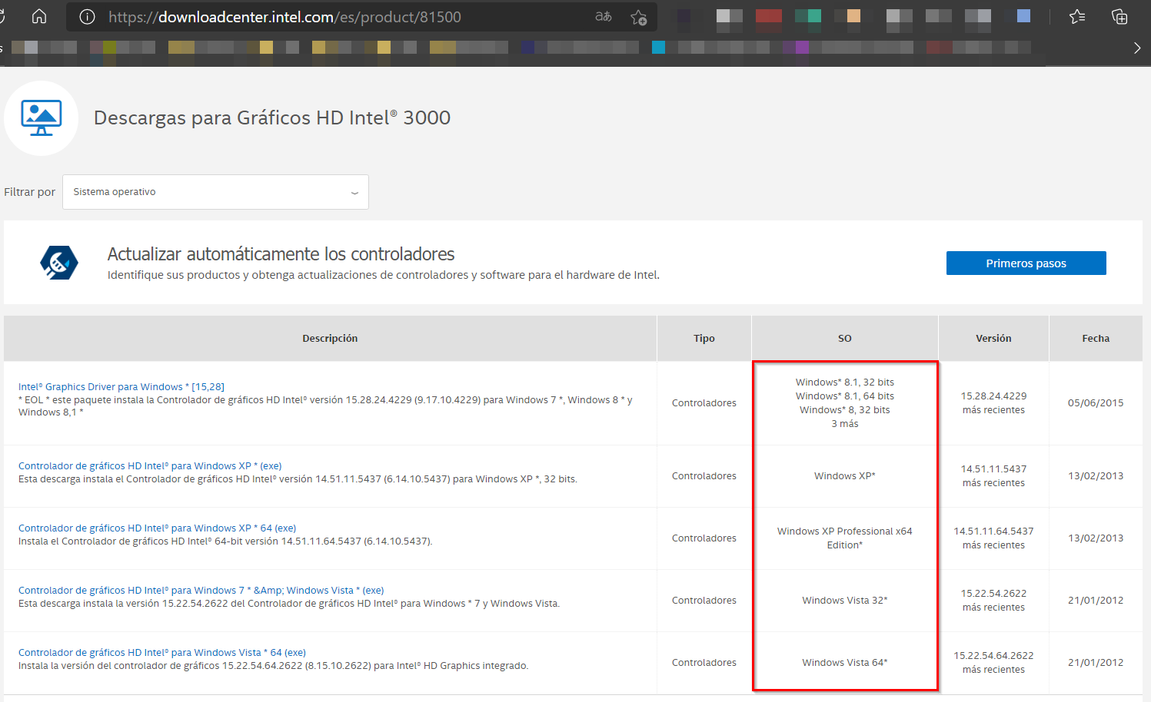The width and height of the screenshot is (1151, 702).
Task: Select date 13/02/2013 in the Windows XP* row
Action: click(1096, 476)
